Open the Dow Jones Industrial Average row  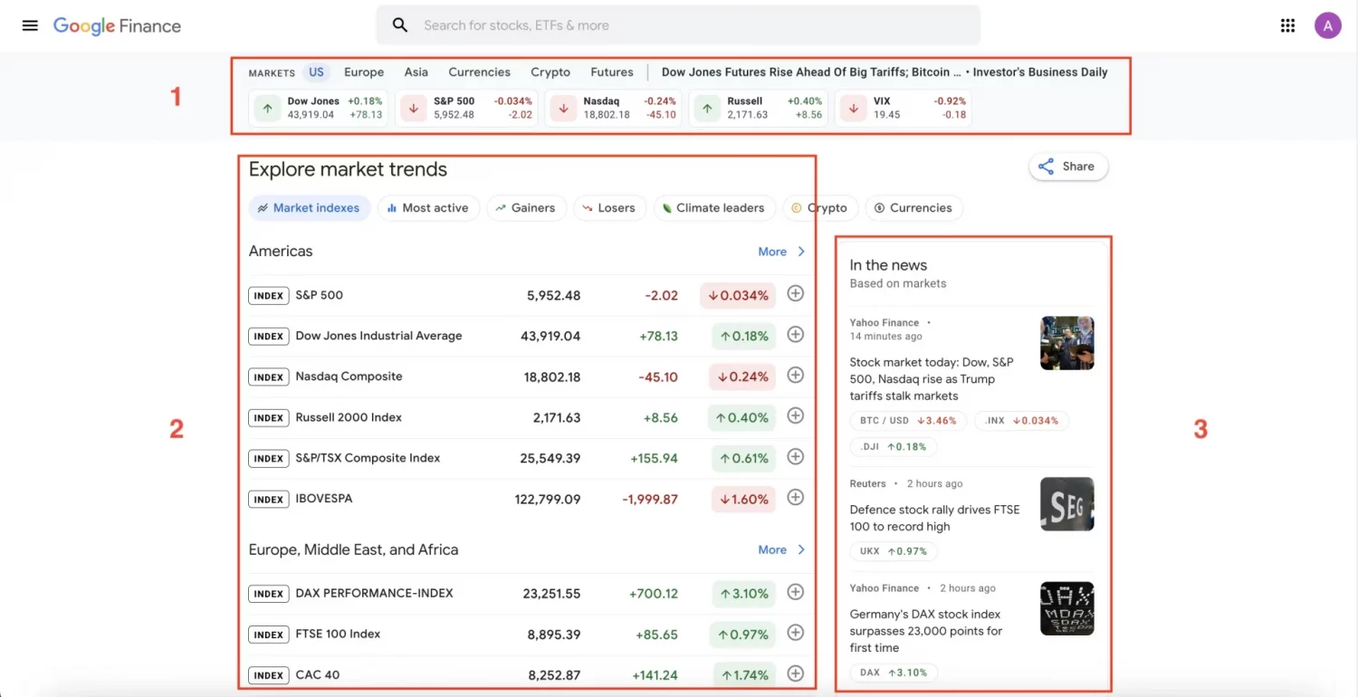tap(527, 336)
